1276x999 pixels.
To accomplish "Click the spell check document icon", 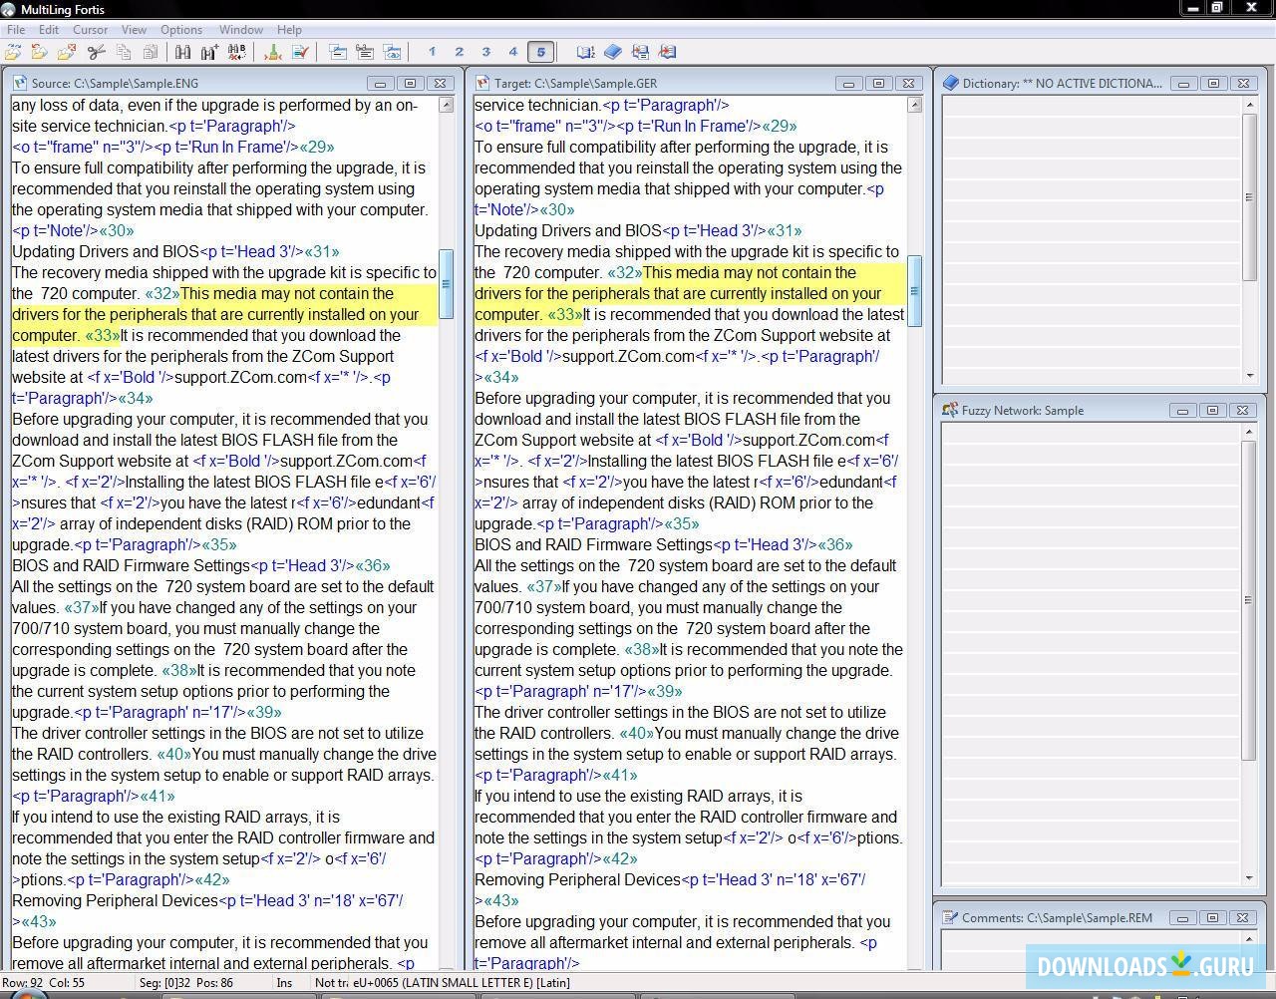I will click(299, 52).
